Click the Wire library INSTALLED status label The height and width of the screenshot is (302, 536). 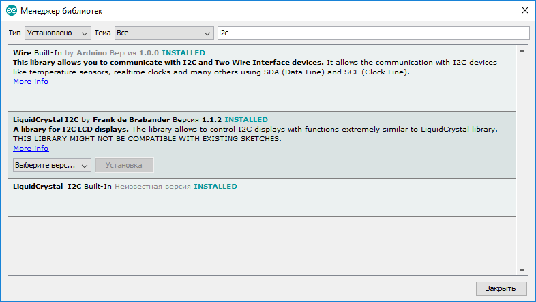pyautogui.click(x=183, y=52)
